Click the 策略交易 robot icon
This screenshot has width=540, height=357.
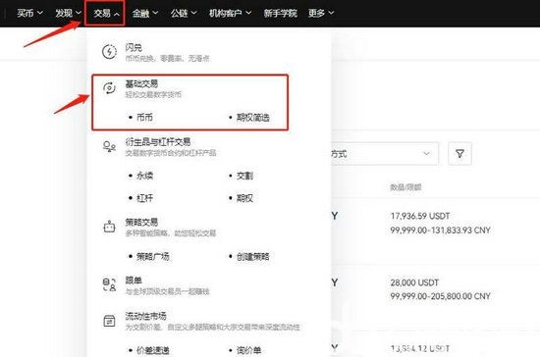pyautogui.click(x=110, y=227)
